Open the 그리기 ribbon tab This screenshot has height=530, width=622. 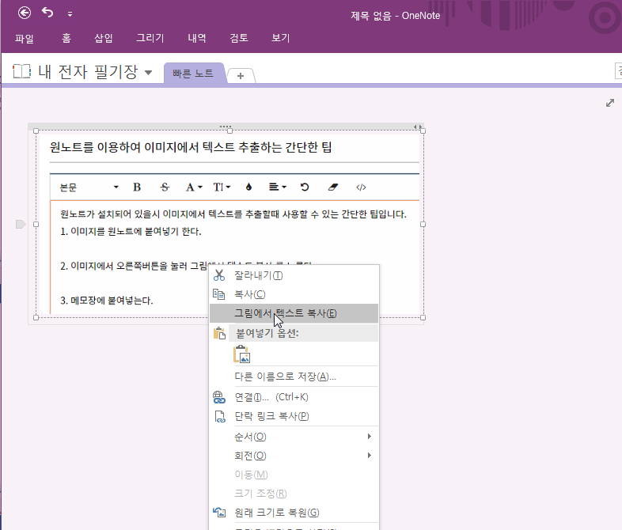150,38
